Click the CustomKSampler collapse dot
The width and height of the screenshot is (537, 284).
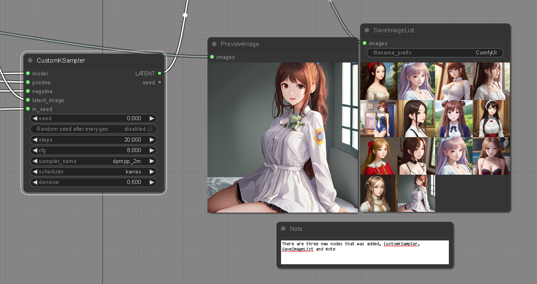(30, 61)
